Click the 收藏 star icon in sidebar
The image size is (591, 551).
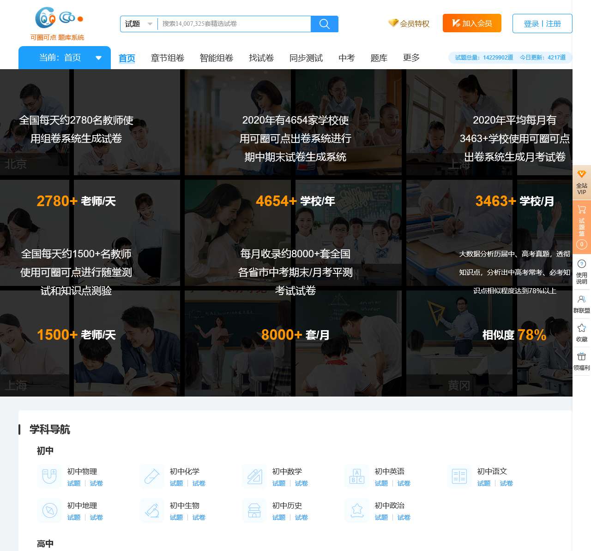tap(582, 332)
